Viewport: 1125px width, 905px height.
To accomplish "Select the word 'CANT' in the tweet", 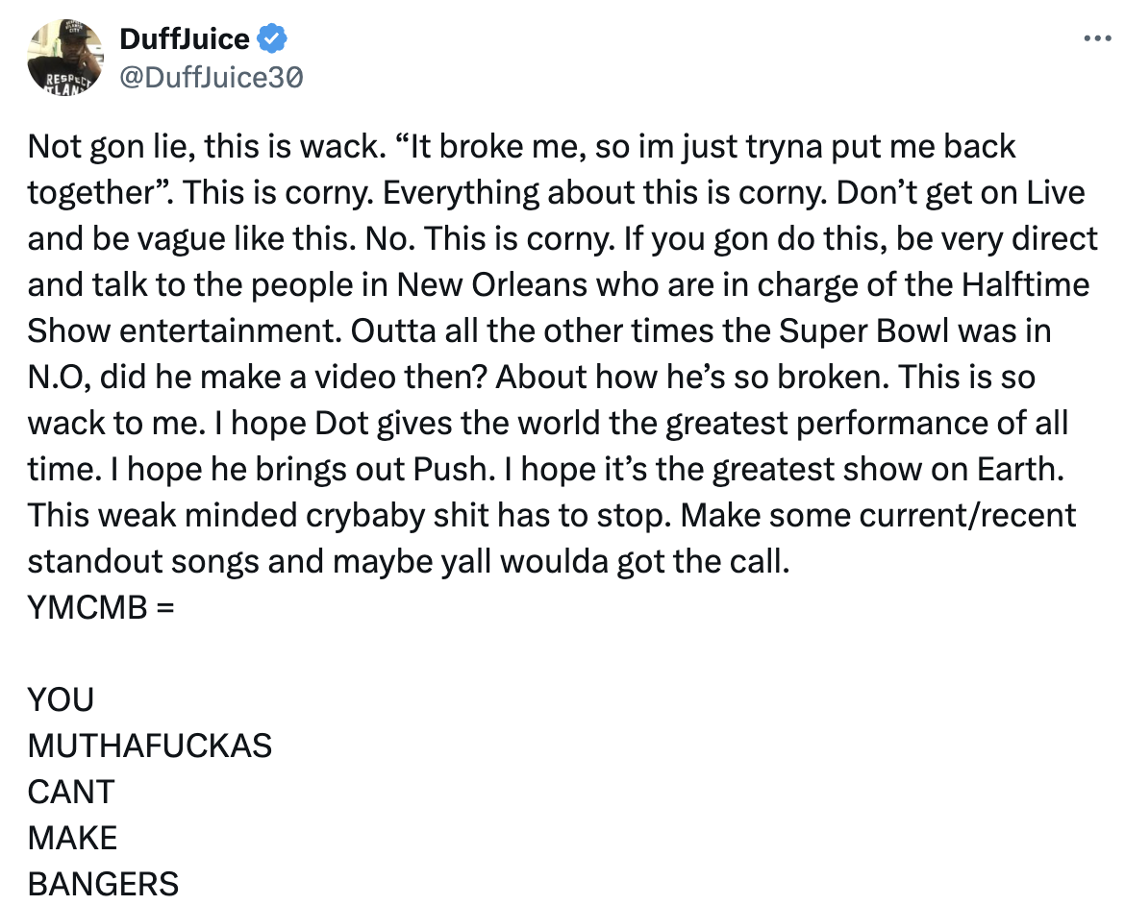I will click(71, 792).
